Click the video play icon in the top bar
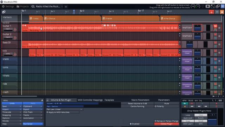Viewport: 225px width, 127px height. pyautogui.click(x=208, y=6)
